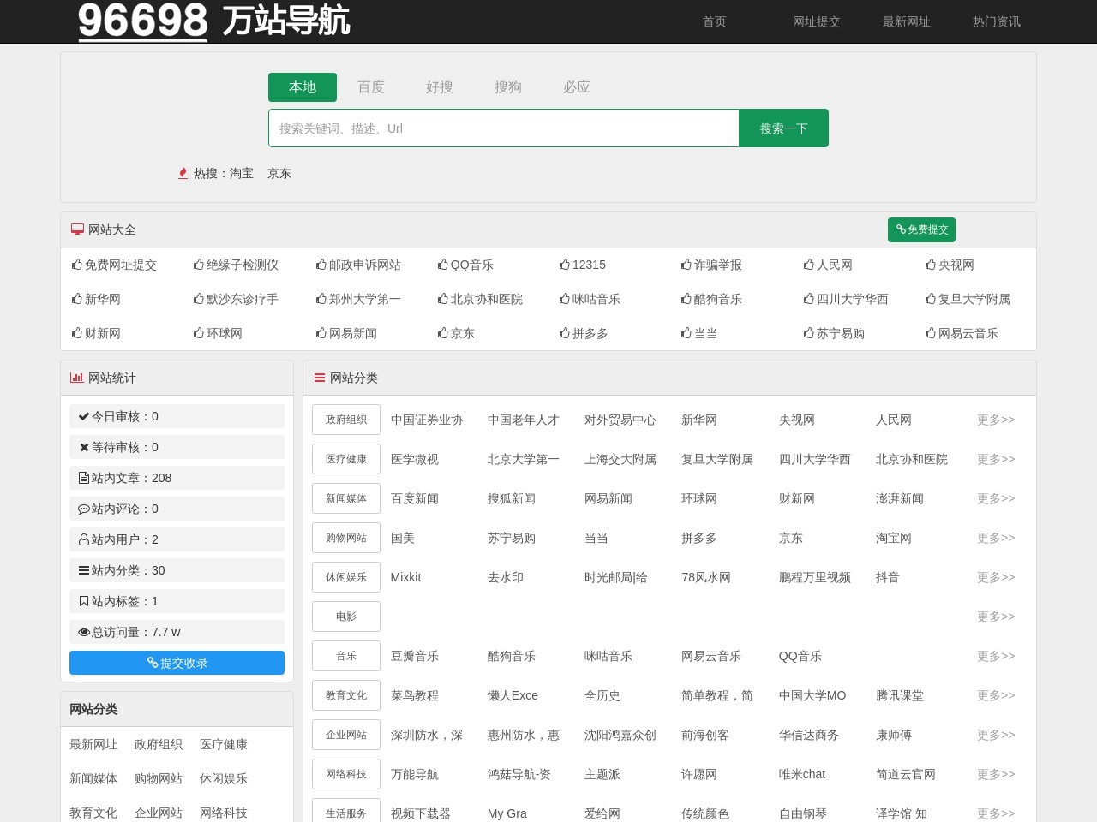Open 热门资讯 in top navigation
The image size is (1097, 822).
coord(996,22)
